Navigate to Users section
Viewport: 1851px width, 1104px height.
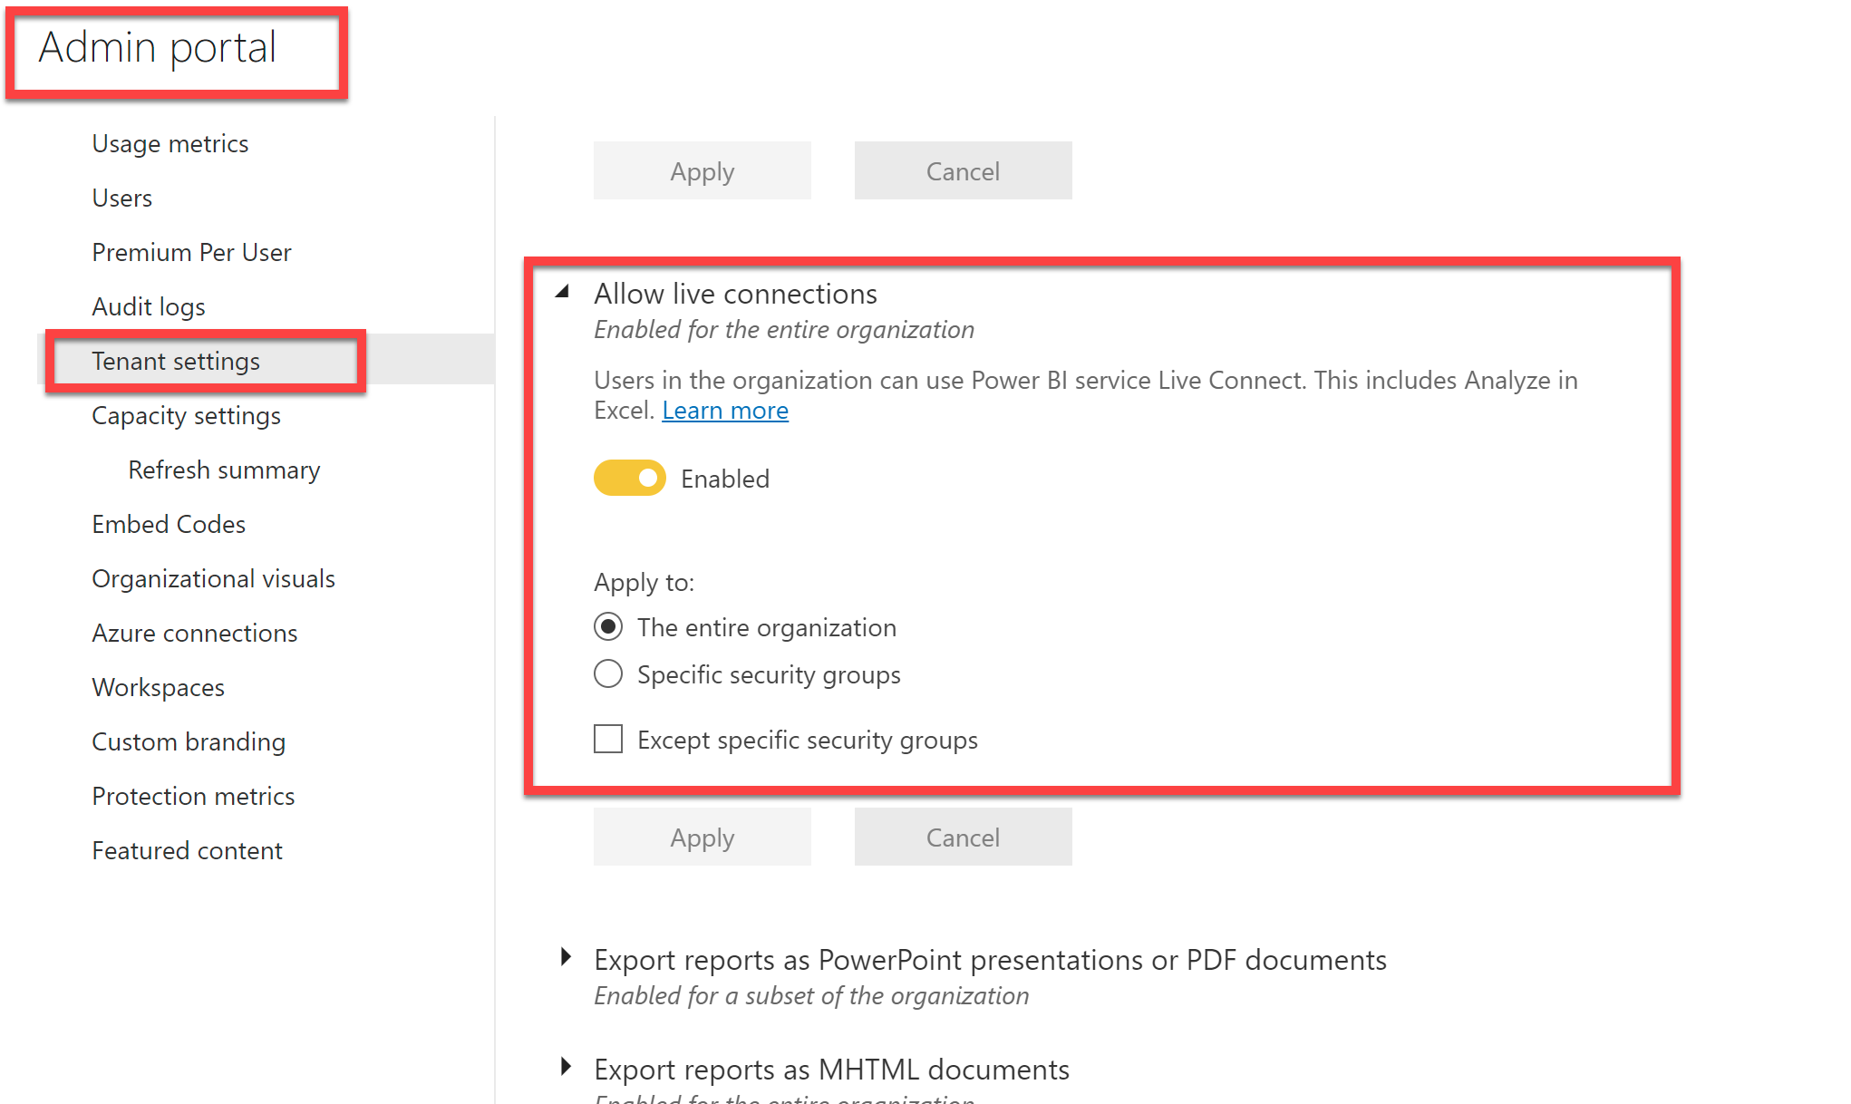[x=121, y=198]
